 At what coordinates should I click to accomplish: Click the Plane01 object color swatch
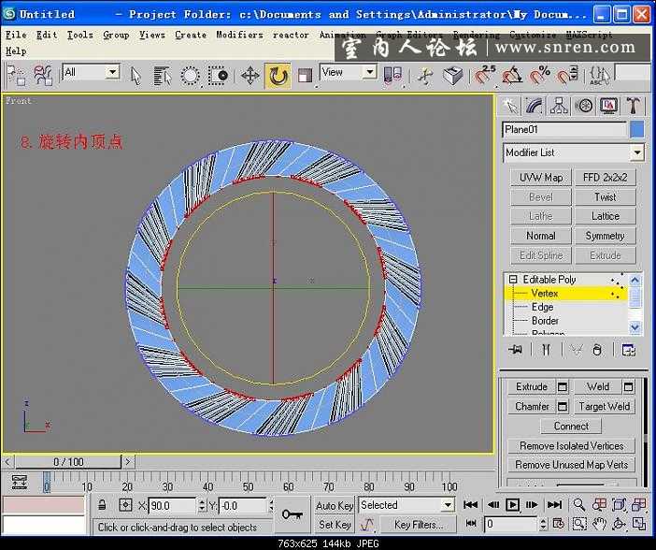636,129
